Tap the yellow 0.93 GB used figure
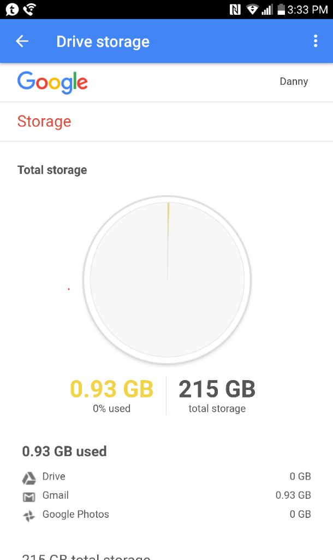333x560 pixels. pos(111,389)
